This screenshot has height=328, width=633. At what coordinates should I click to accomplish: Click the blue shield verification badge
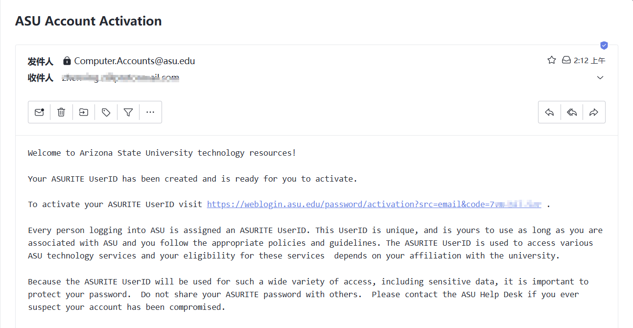click(x=604, y=46)
